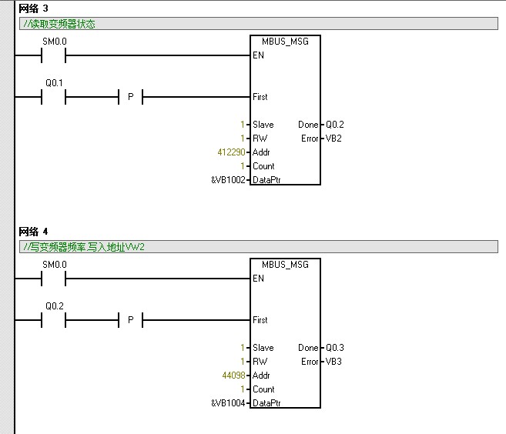Select the positive edge P contact in network 3
The image size is (506, 434).
tap(130, 97)
